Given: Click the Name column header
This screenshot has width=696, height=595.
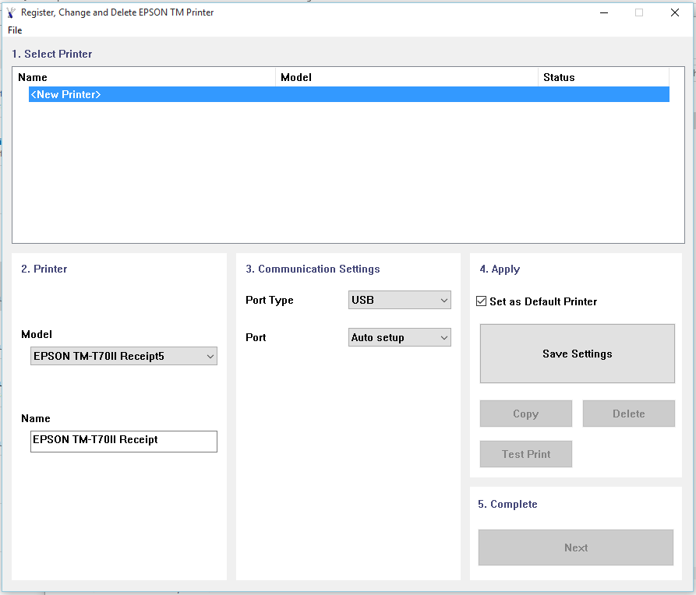Looking at the screenshot, I should (x=144, y=77).
